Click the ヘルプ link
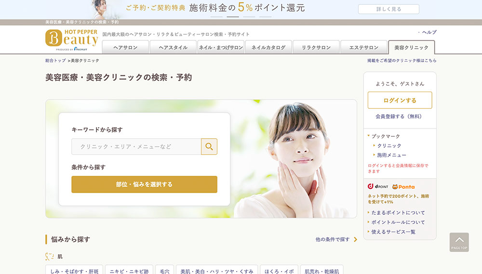This screenshot has height=274, width=482. pyautogui.click(x=429, y=32)
